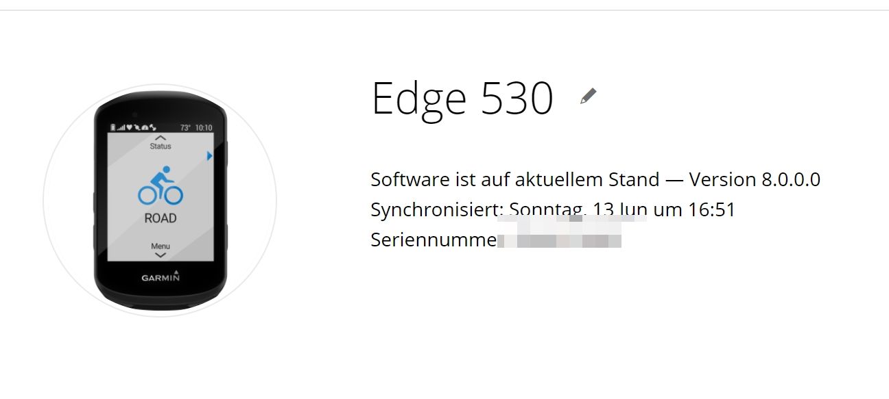Click the Edge 530 device name heading
Viewport: 889px width, 399px height.
462,99
